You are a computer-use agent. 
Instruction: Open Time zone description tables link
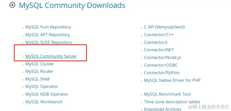coord(172,102)
